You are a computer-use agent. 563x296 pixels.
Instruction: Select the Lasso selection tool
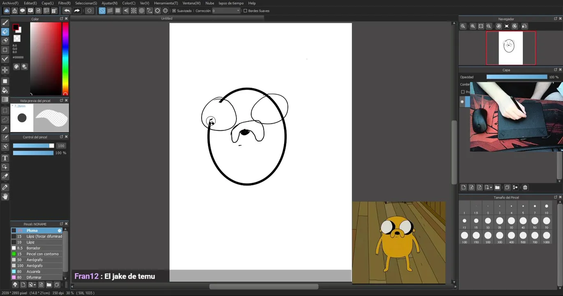(5, 120)
